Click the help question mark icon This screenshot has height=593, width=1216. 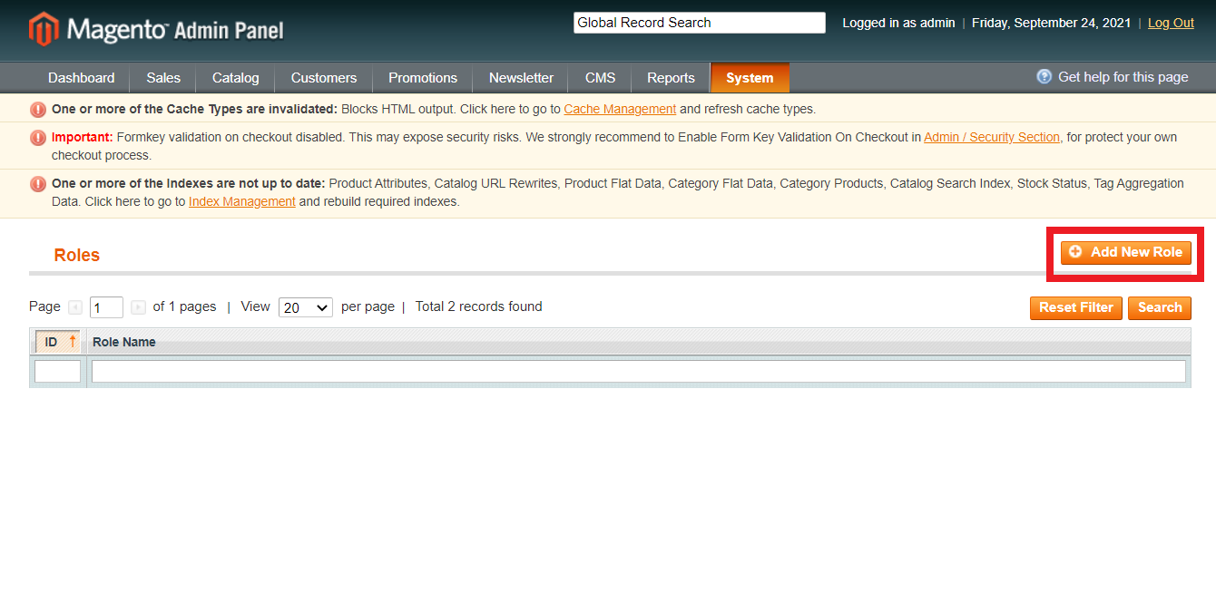pyautogui.click(x=1044, y=77)
